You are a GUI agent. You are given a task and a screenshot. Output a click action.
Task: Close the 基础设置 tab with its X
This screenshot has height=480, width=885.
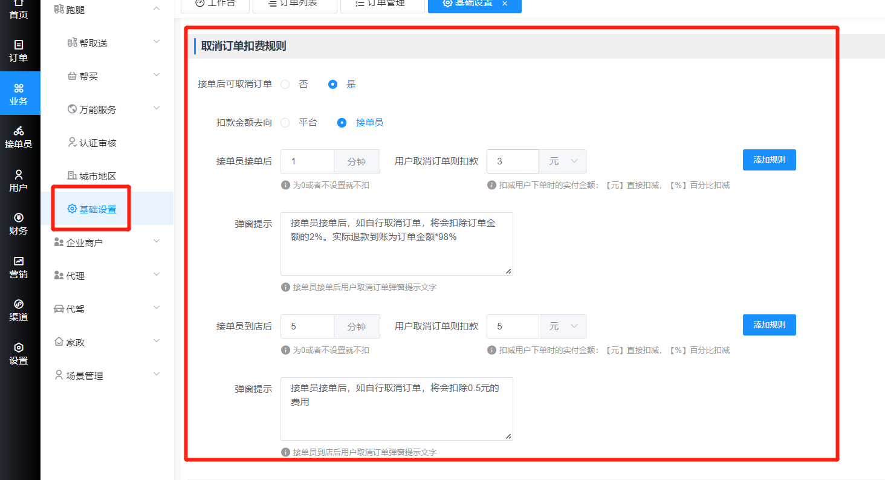(x=505, y=4)
